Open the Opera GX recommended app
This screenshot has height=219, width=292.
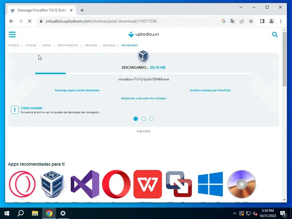(22, 184)
